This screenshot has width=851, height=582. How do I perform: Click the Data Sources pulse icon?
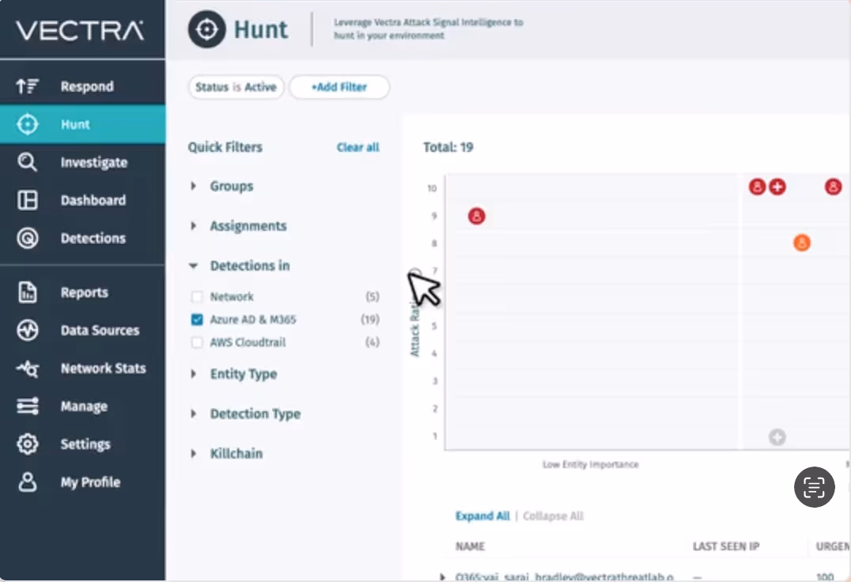click(27, 331)
